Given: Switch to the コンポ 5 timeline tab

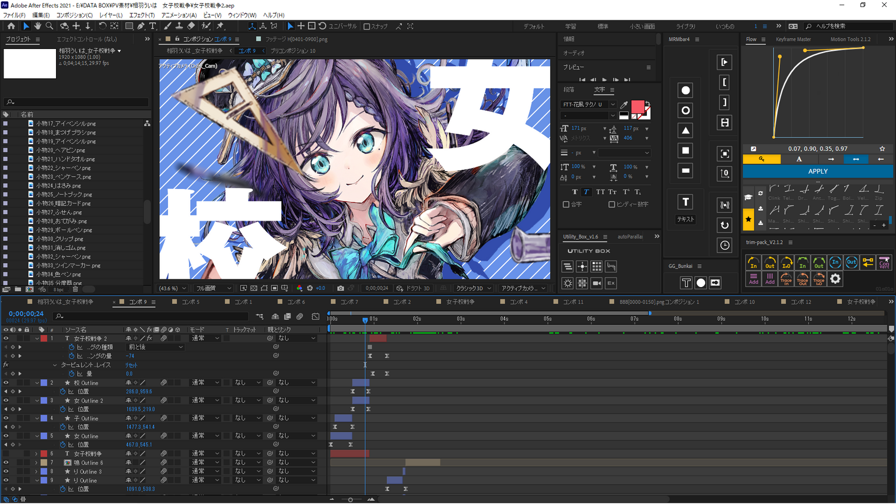Looking at the screenshot, I should [x=190, y=302].
